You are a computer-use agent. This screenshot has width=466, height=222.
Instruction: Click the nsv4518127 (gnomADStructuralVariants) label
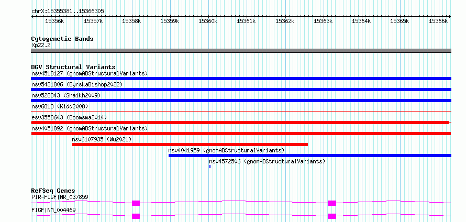(90, 73)
